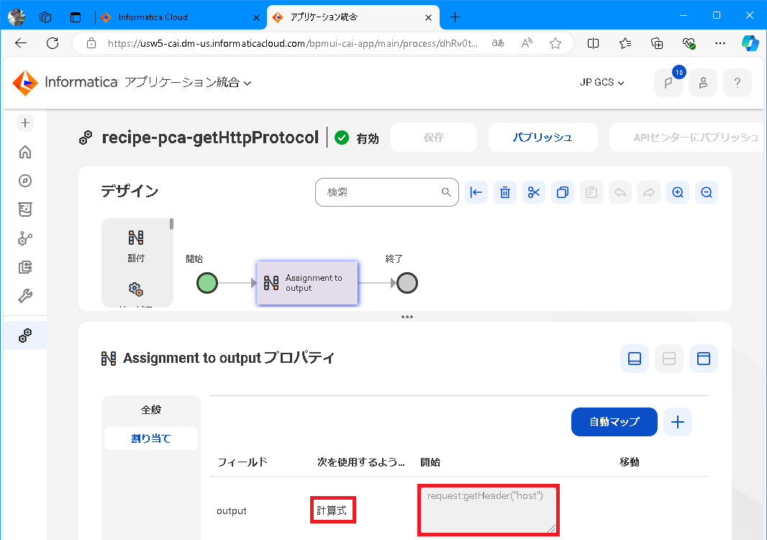Select the green 開始 start node

pyautogui.click(x=207, y=283)
